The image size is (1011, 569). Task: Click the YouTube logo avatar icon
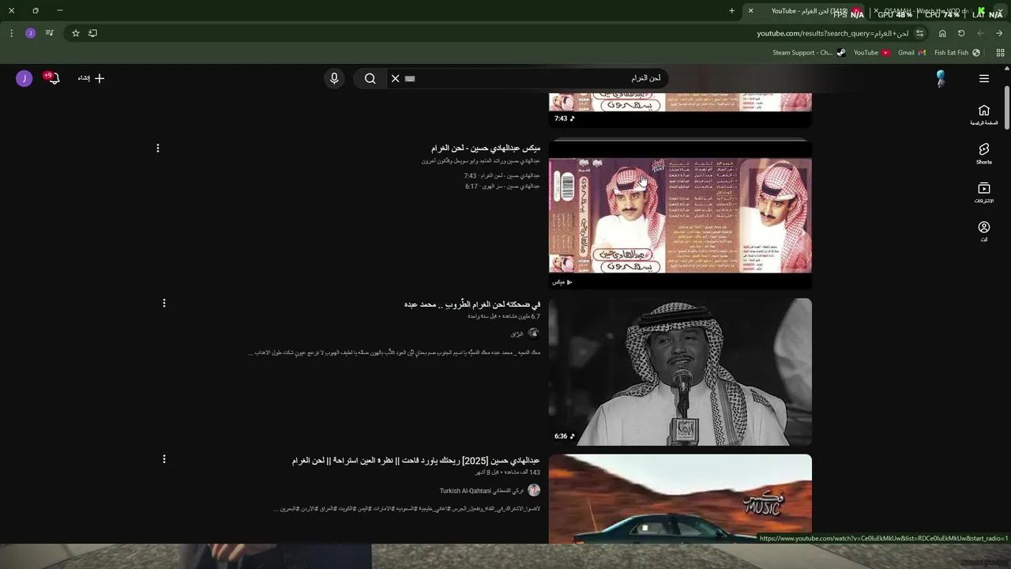(x=941, y=78)
